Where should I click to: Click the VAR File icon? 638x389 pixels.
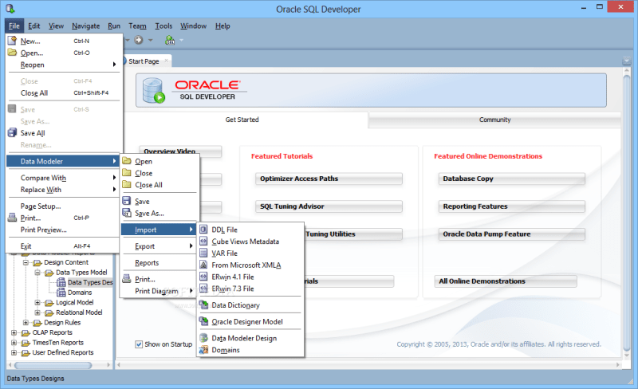click(203, 253)
